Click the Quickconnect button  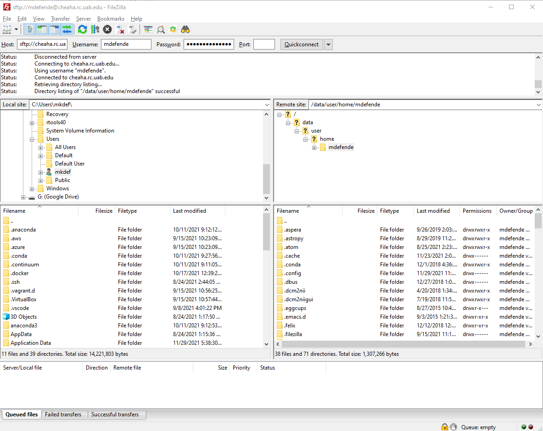click(301, 44)
